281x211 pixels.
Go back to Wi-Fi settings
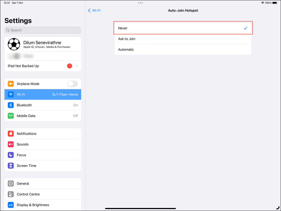[x=94, y=10]
